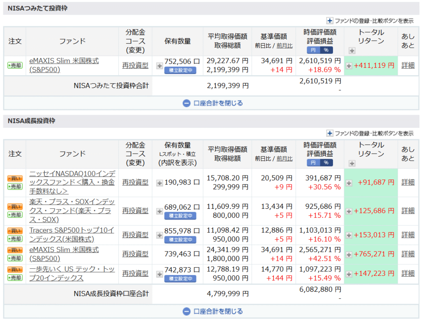Click sell button for eMAXIS Slim in growth section

(15, 258)
